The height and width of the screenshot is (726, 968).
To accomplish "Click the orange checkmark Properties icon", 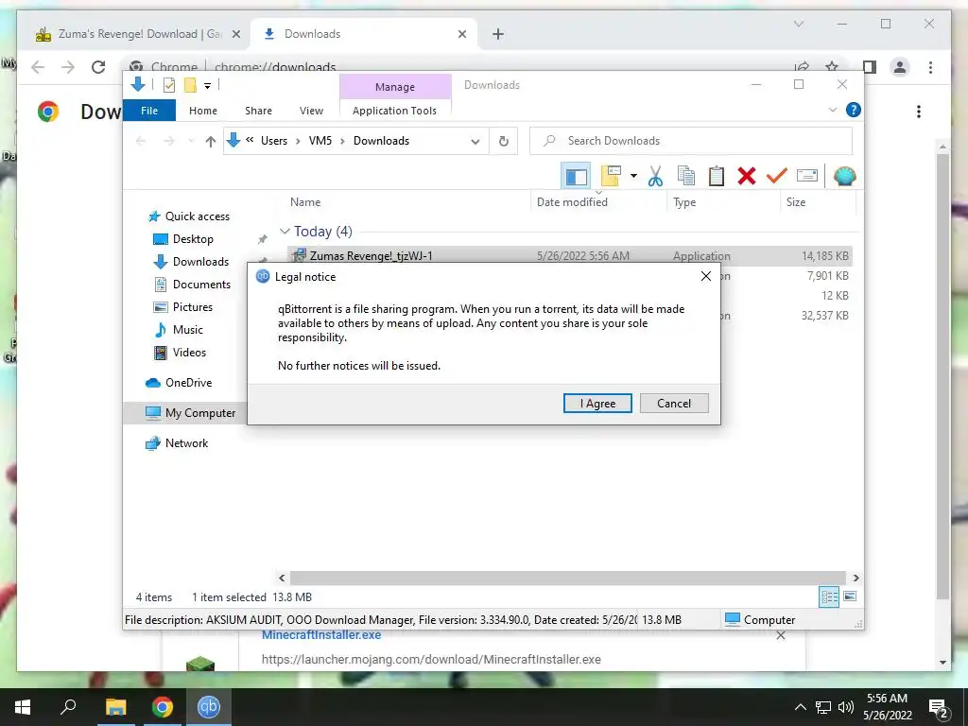I will pos(777,176).
